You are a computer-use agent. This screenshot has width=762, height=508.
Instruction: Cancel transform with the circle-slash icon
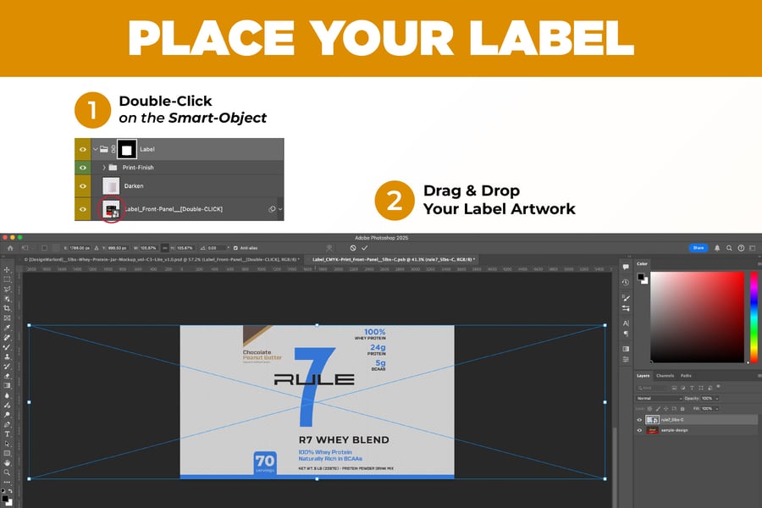tap(353, 248)
